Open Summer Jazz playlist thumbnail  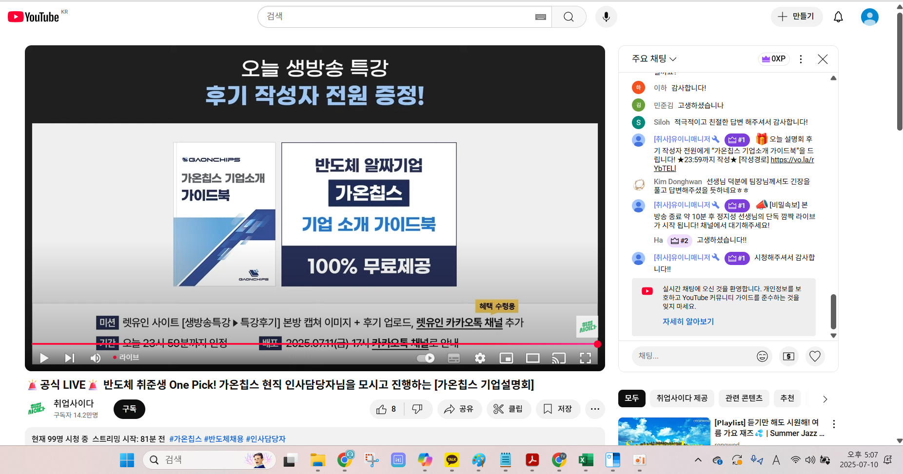[664, 432]
